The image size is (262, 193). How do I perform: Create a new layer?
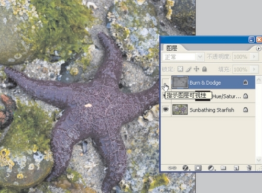coord(236,168)
